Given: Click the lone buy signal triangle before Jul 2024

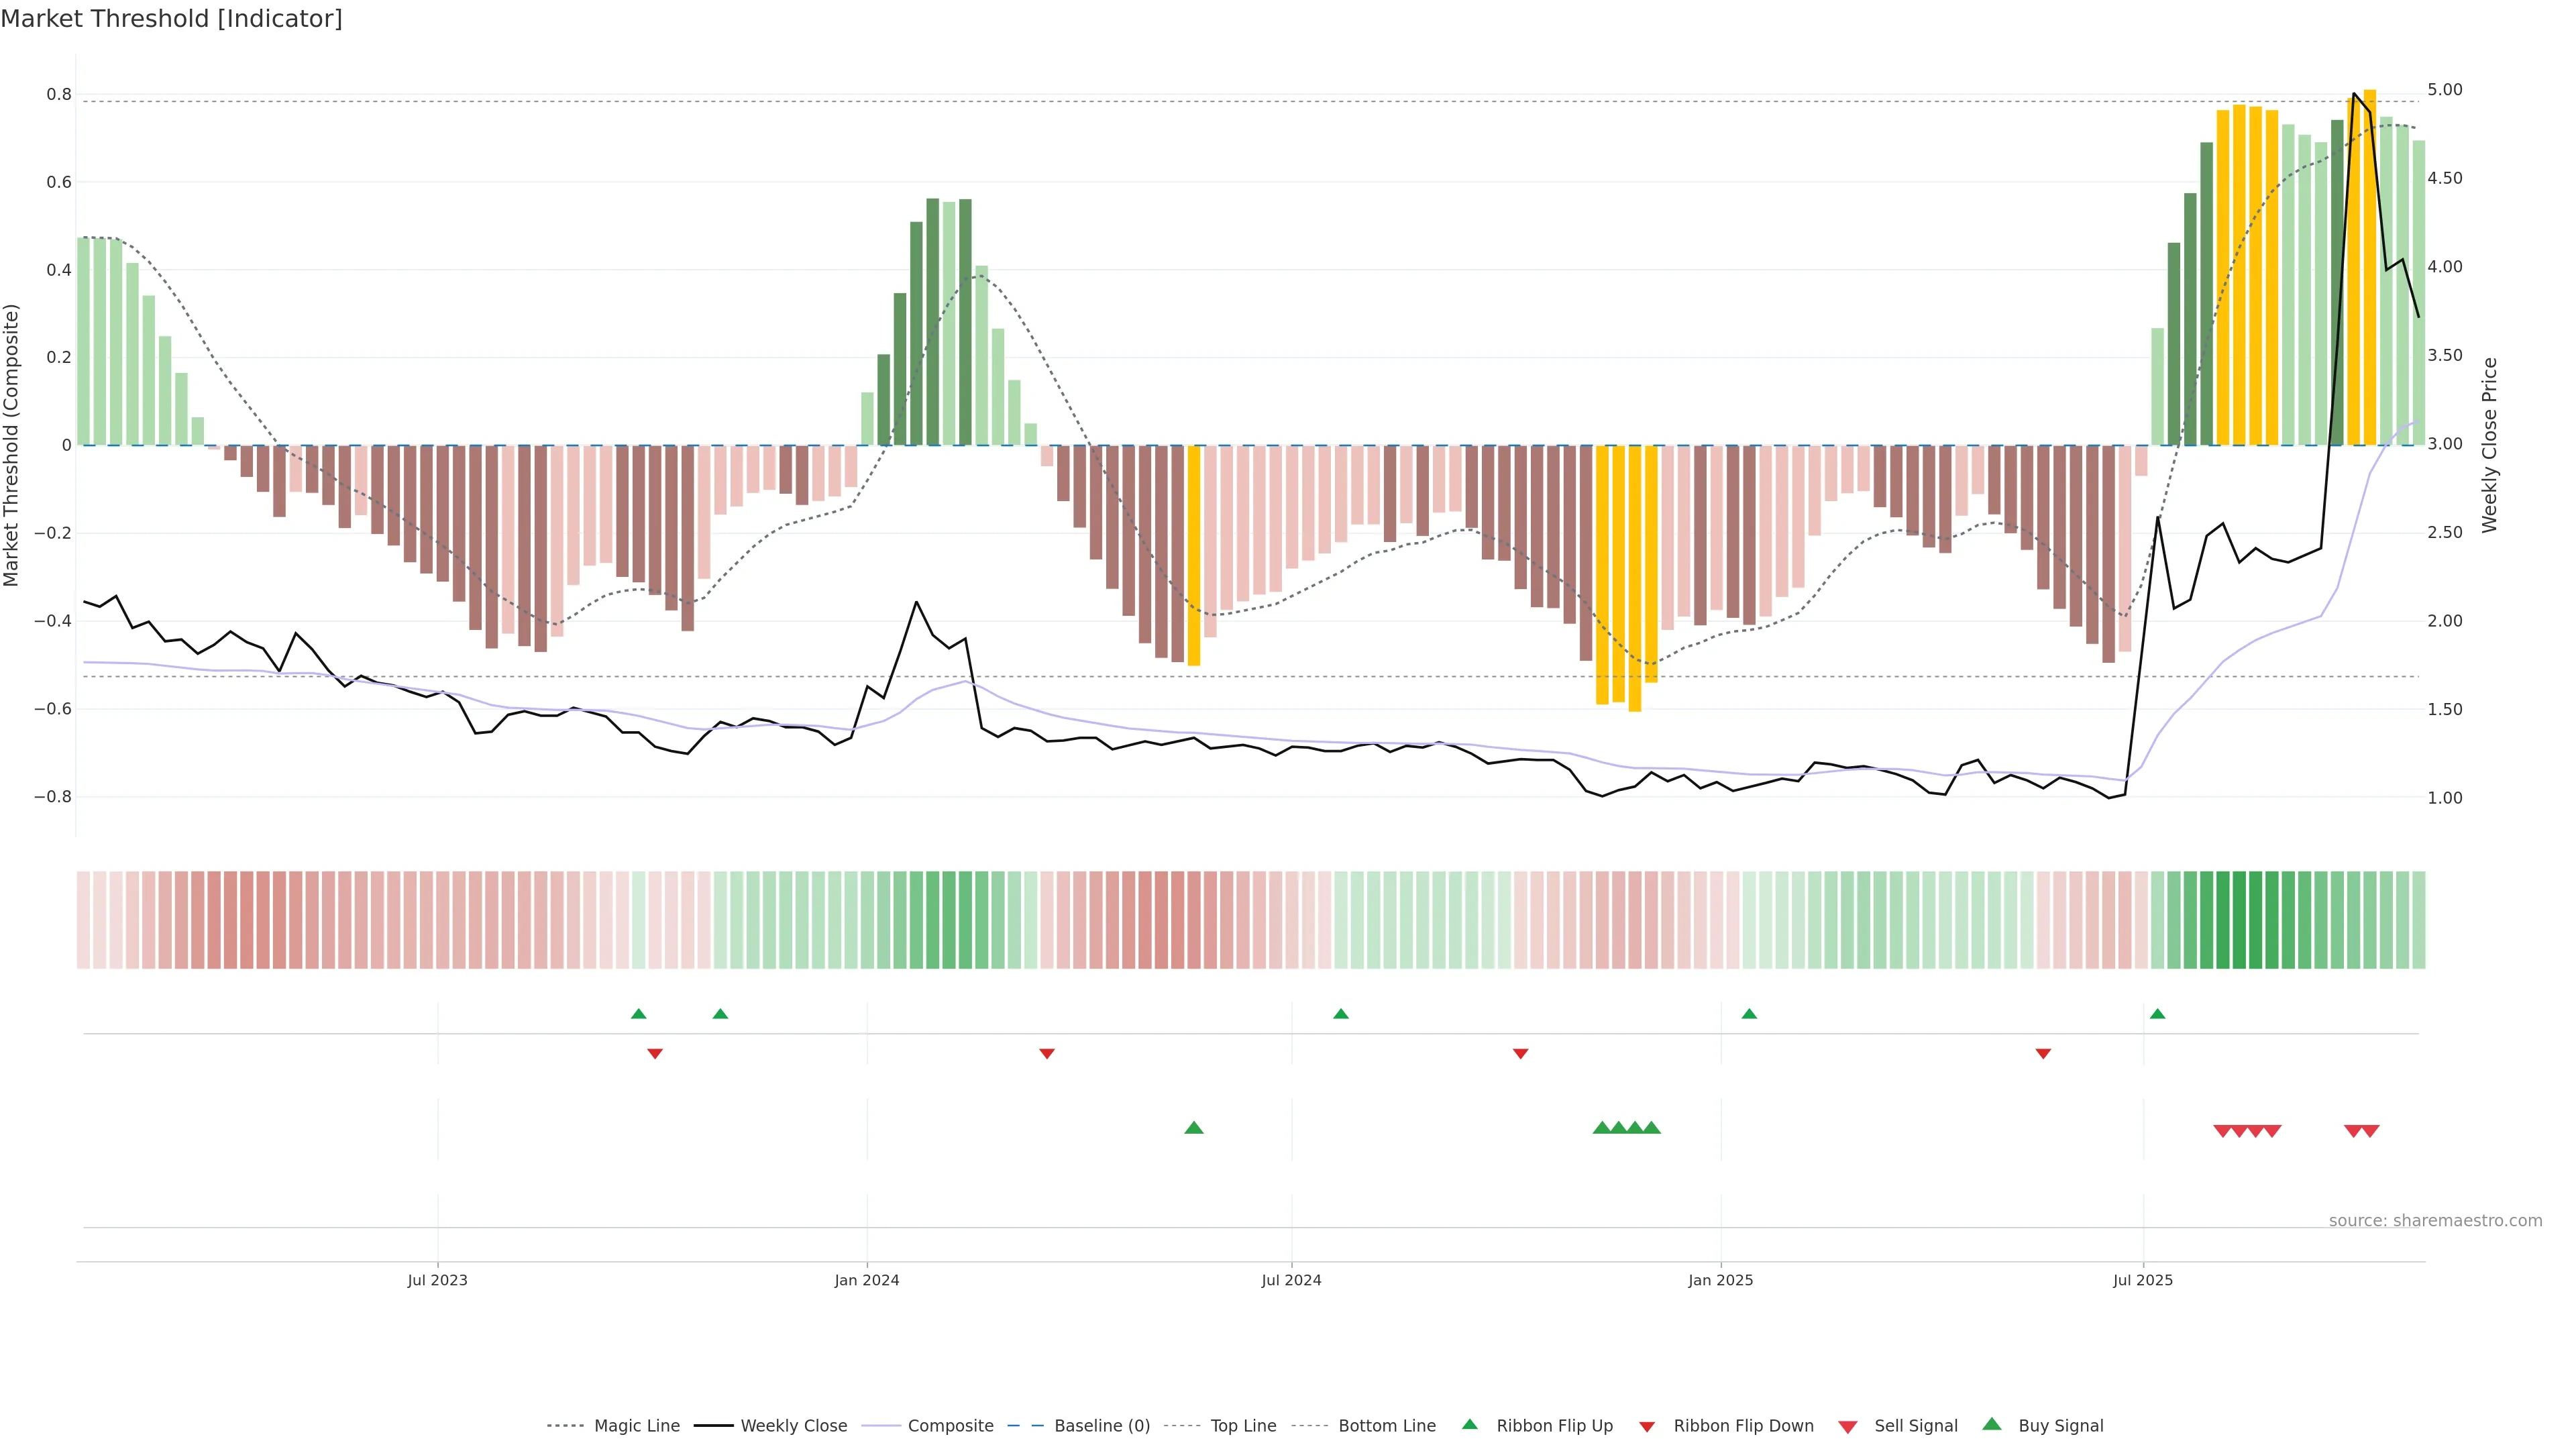Looking at the screenshot, I should (1193, 1128).
